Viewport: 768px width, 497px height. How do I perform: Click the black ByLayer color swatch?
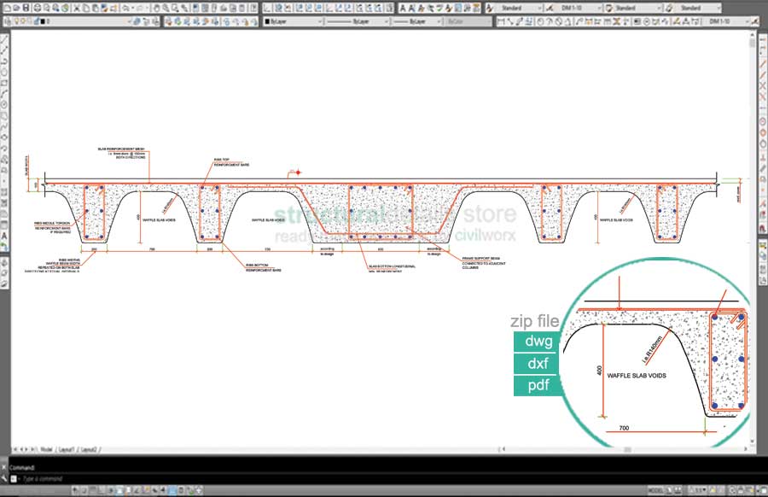click(x=268, y=20)
